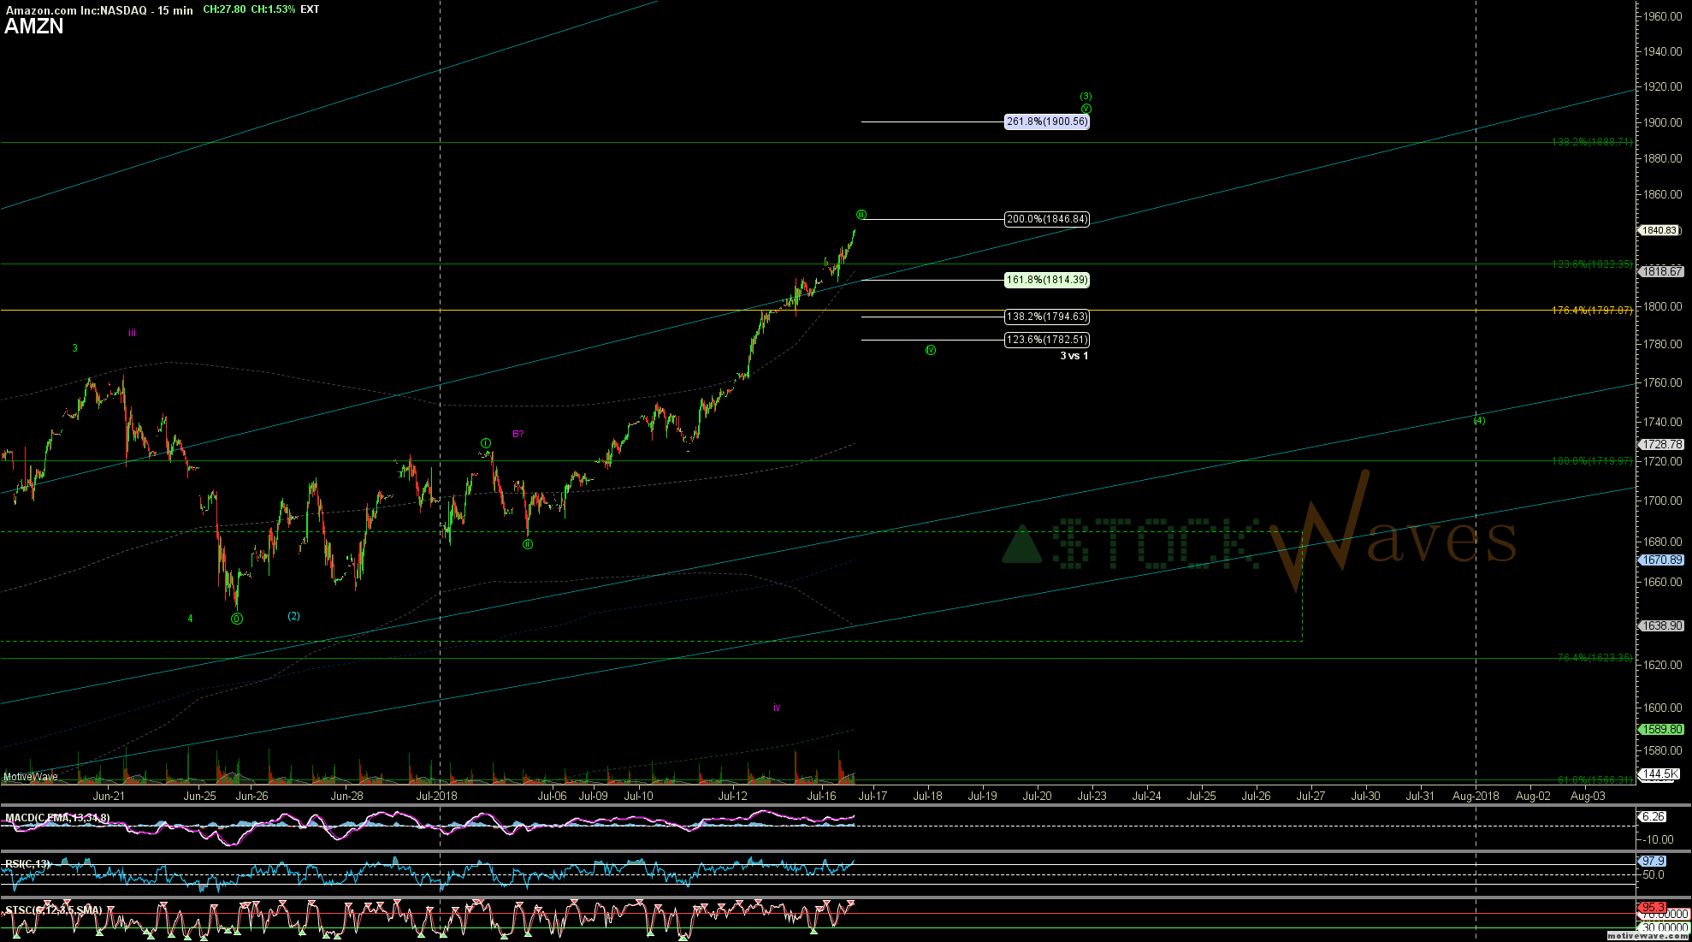Click the 1589.80 green price tag
Screen dimensions: 1692x942
click(x=1660, y=729)
